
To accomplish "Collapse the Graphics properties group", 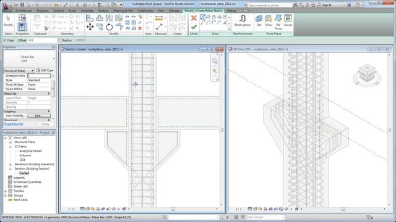I will pyautogui.click(x=49, y=111).
